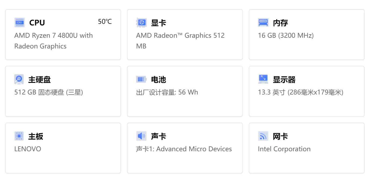
Task: Select the AMD Ryzen 7 4800U description
Action: click(x=53, y=41)
